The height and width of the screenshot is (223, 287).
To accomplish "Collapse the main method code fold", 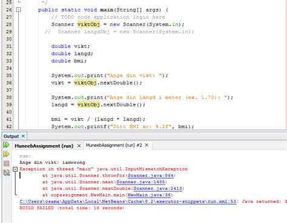I will tap(18, 10).
